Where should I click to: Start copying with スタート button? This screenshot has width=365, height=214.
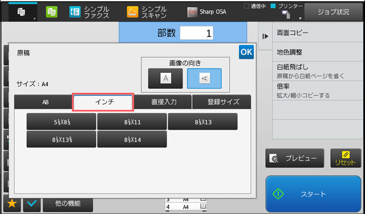(313, 194)
